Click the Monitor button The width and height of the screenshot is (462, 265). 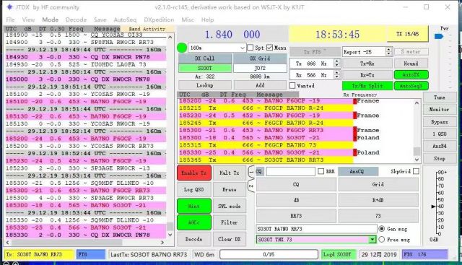[440, 109]
